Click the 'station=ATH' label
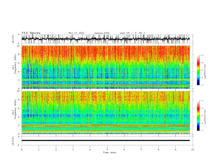Viewport: 217px width, 168px height. click(x=102, y=33)
